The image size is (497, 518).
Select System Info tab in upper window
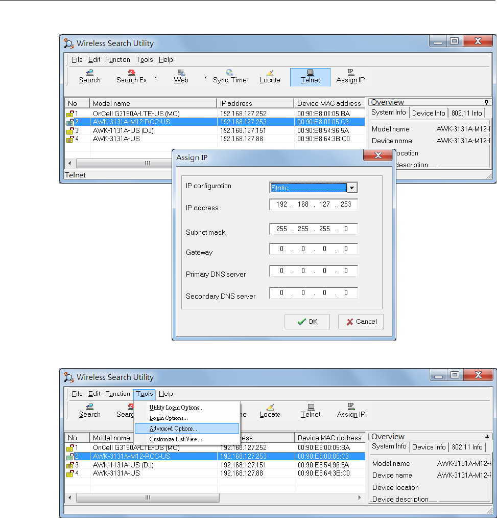click(389, 112)
